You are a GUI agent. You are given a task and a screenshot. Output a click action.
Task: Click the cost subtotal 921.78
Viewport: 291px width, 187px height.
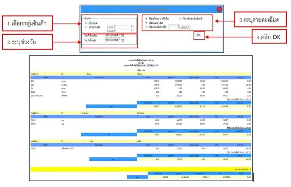point(202,106)
